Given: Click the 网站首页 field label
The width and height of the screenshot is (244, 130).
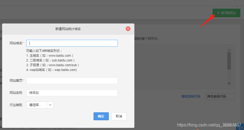Looking at the screenshot, I should [x=16, y=80].
